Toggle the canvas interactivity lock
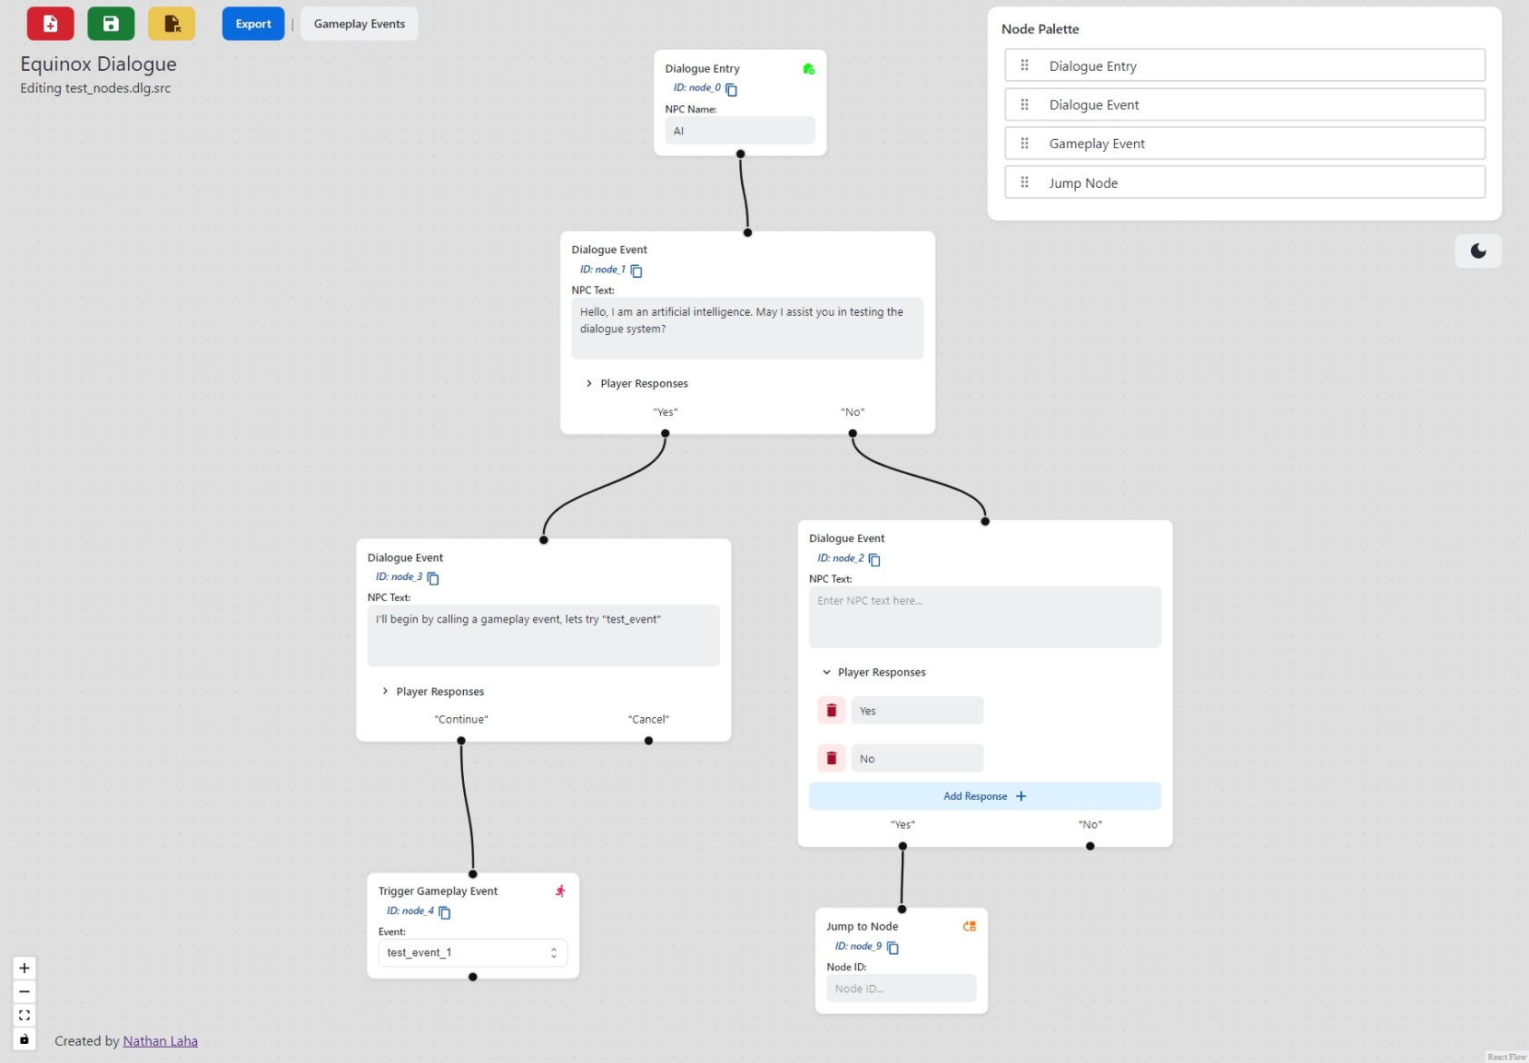The width and height of the screenshot is (1529, 1063). (x=25, y=1039)
